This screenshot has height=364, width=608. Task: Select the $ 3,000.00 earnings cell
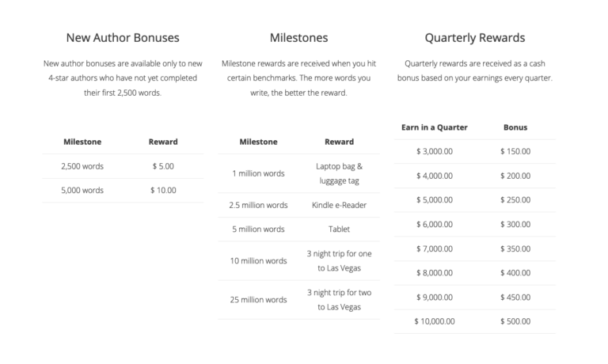pyautogui.click(x=434, y=151)
